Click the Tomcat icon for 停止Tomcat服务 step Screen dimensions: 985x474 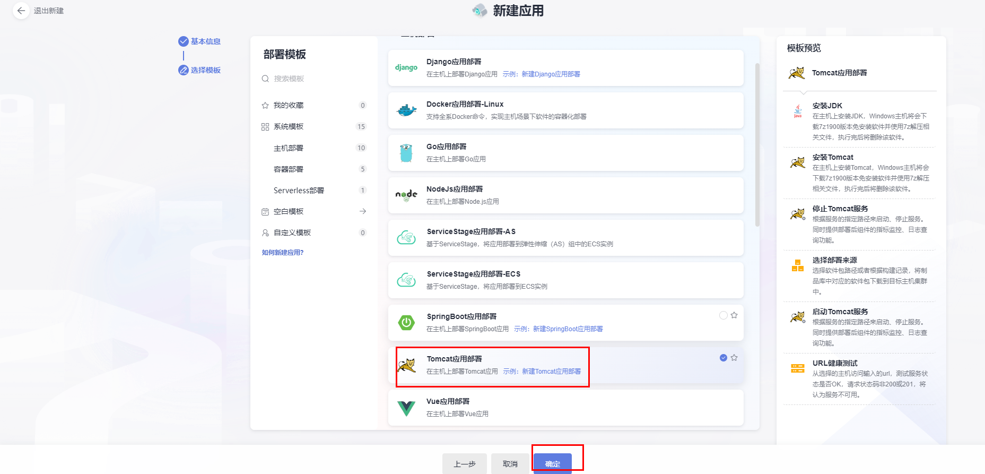point(798,213)
